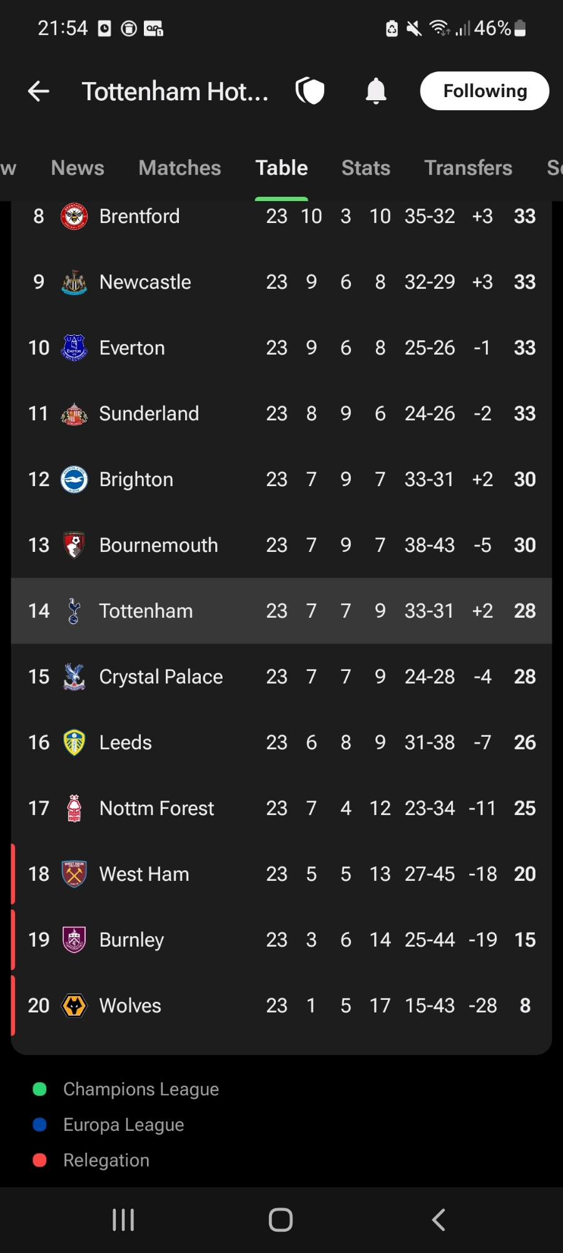Viewport: 563px width, 1253px height.
Task: Tap the shield icon in header
Action: (310, 91)
